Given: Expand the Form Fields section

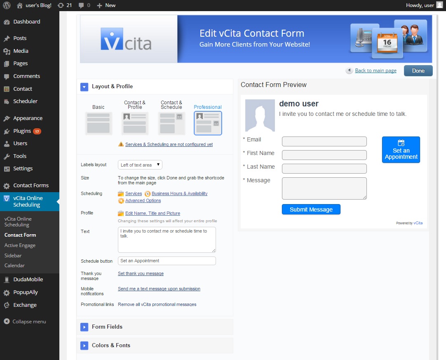Looking at the screenshot, I should 85,327.
